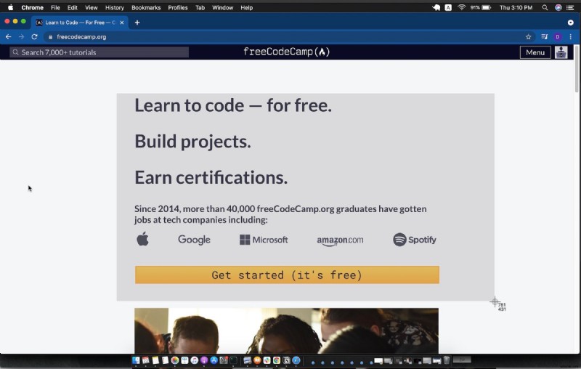Open Finder in the Dock
The image size is (581, 369).
point(136,360)
